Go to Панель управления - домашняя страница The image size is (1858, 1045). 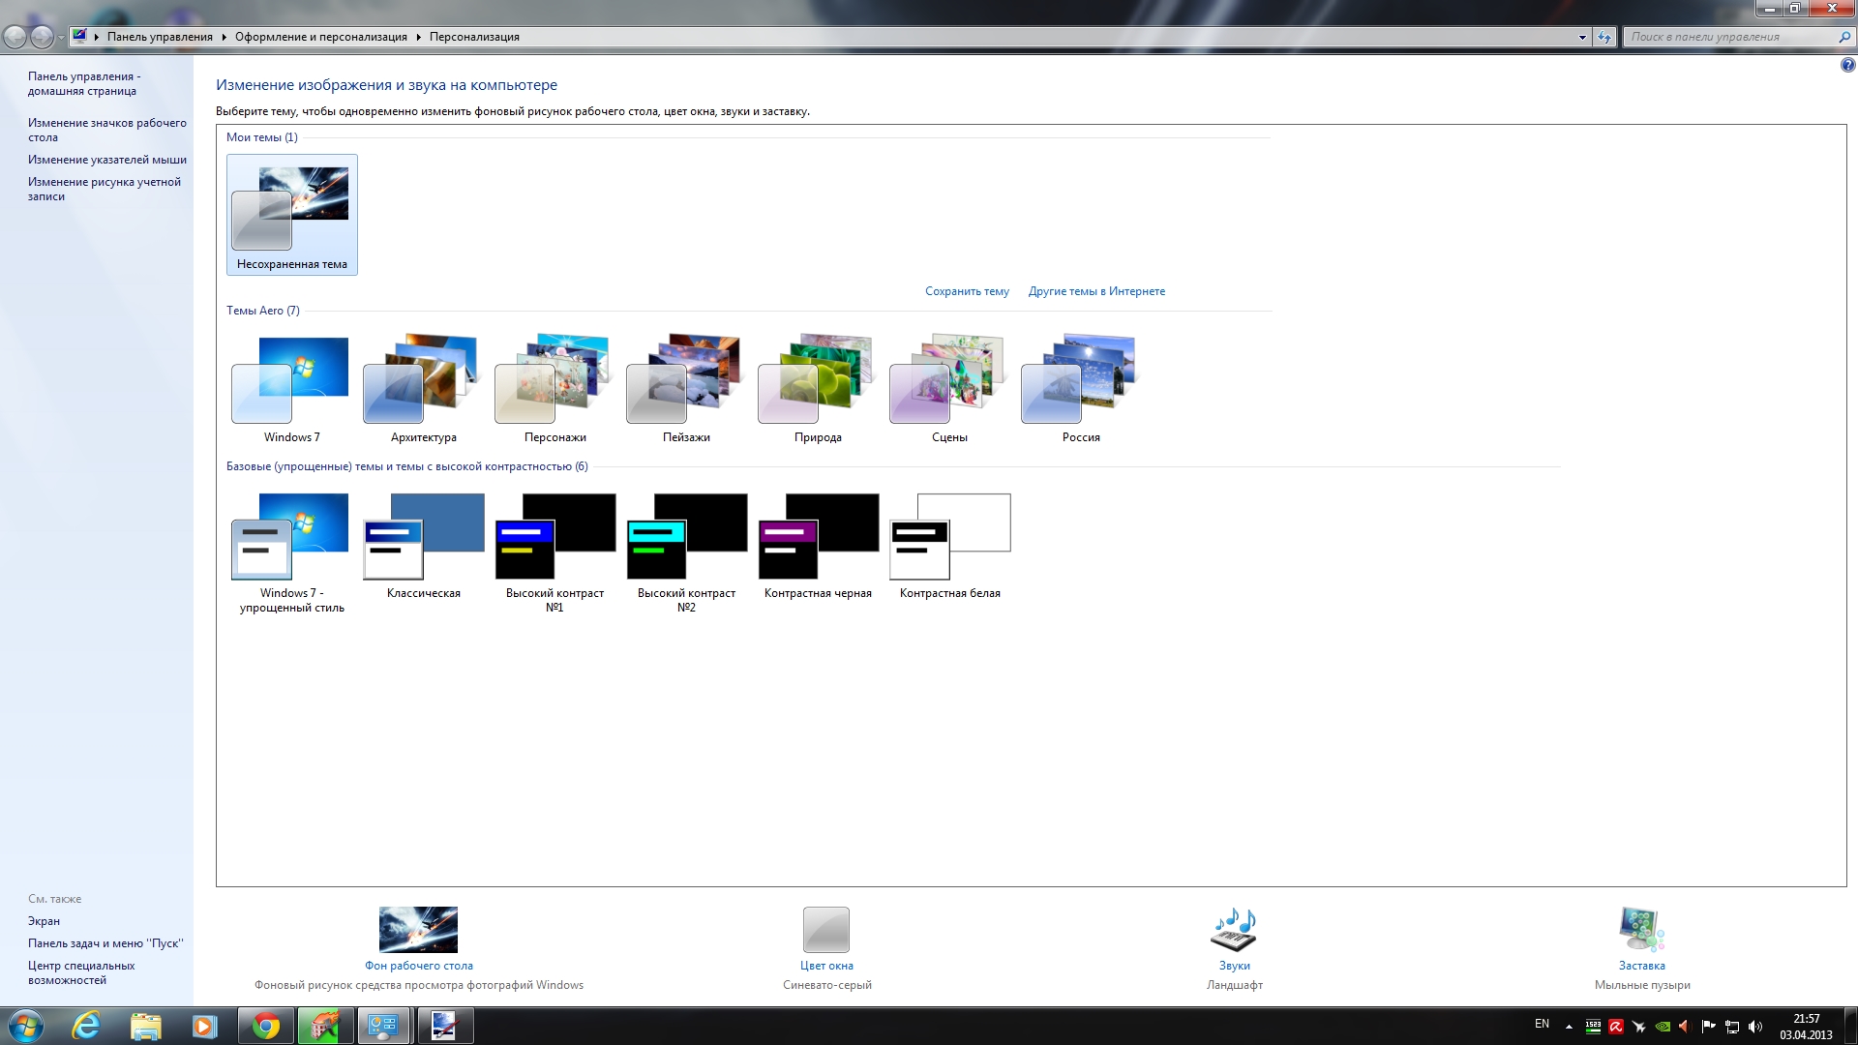pyautogui.click(x=84, y=83)
